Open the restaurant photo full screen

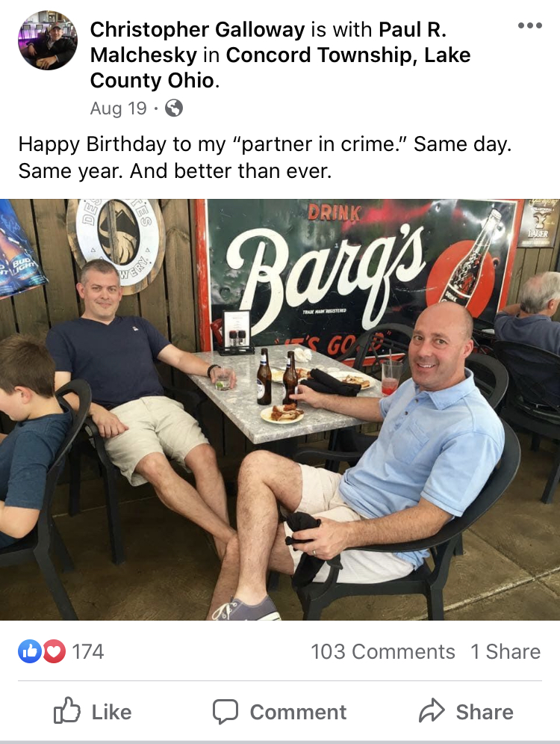(x=280, y=410)
